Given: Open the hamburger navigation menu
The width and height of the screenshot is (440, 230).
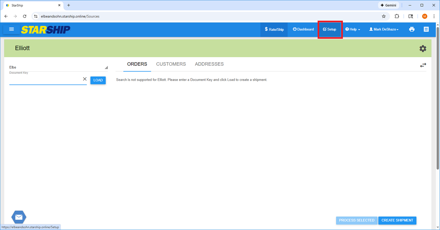Looking at the screenshot, I should 12,29.
